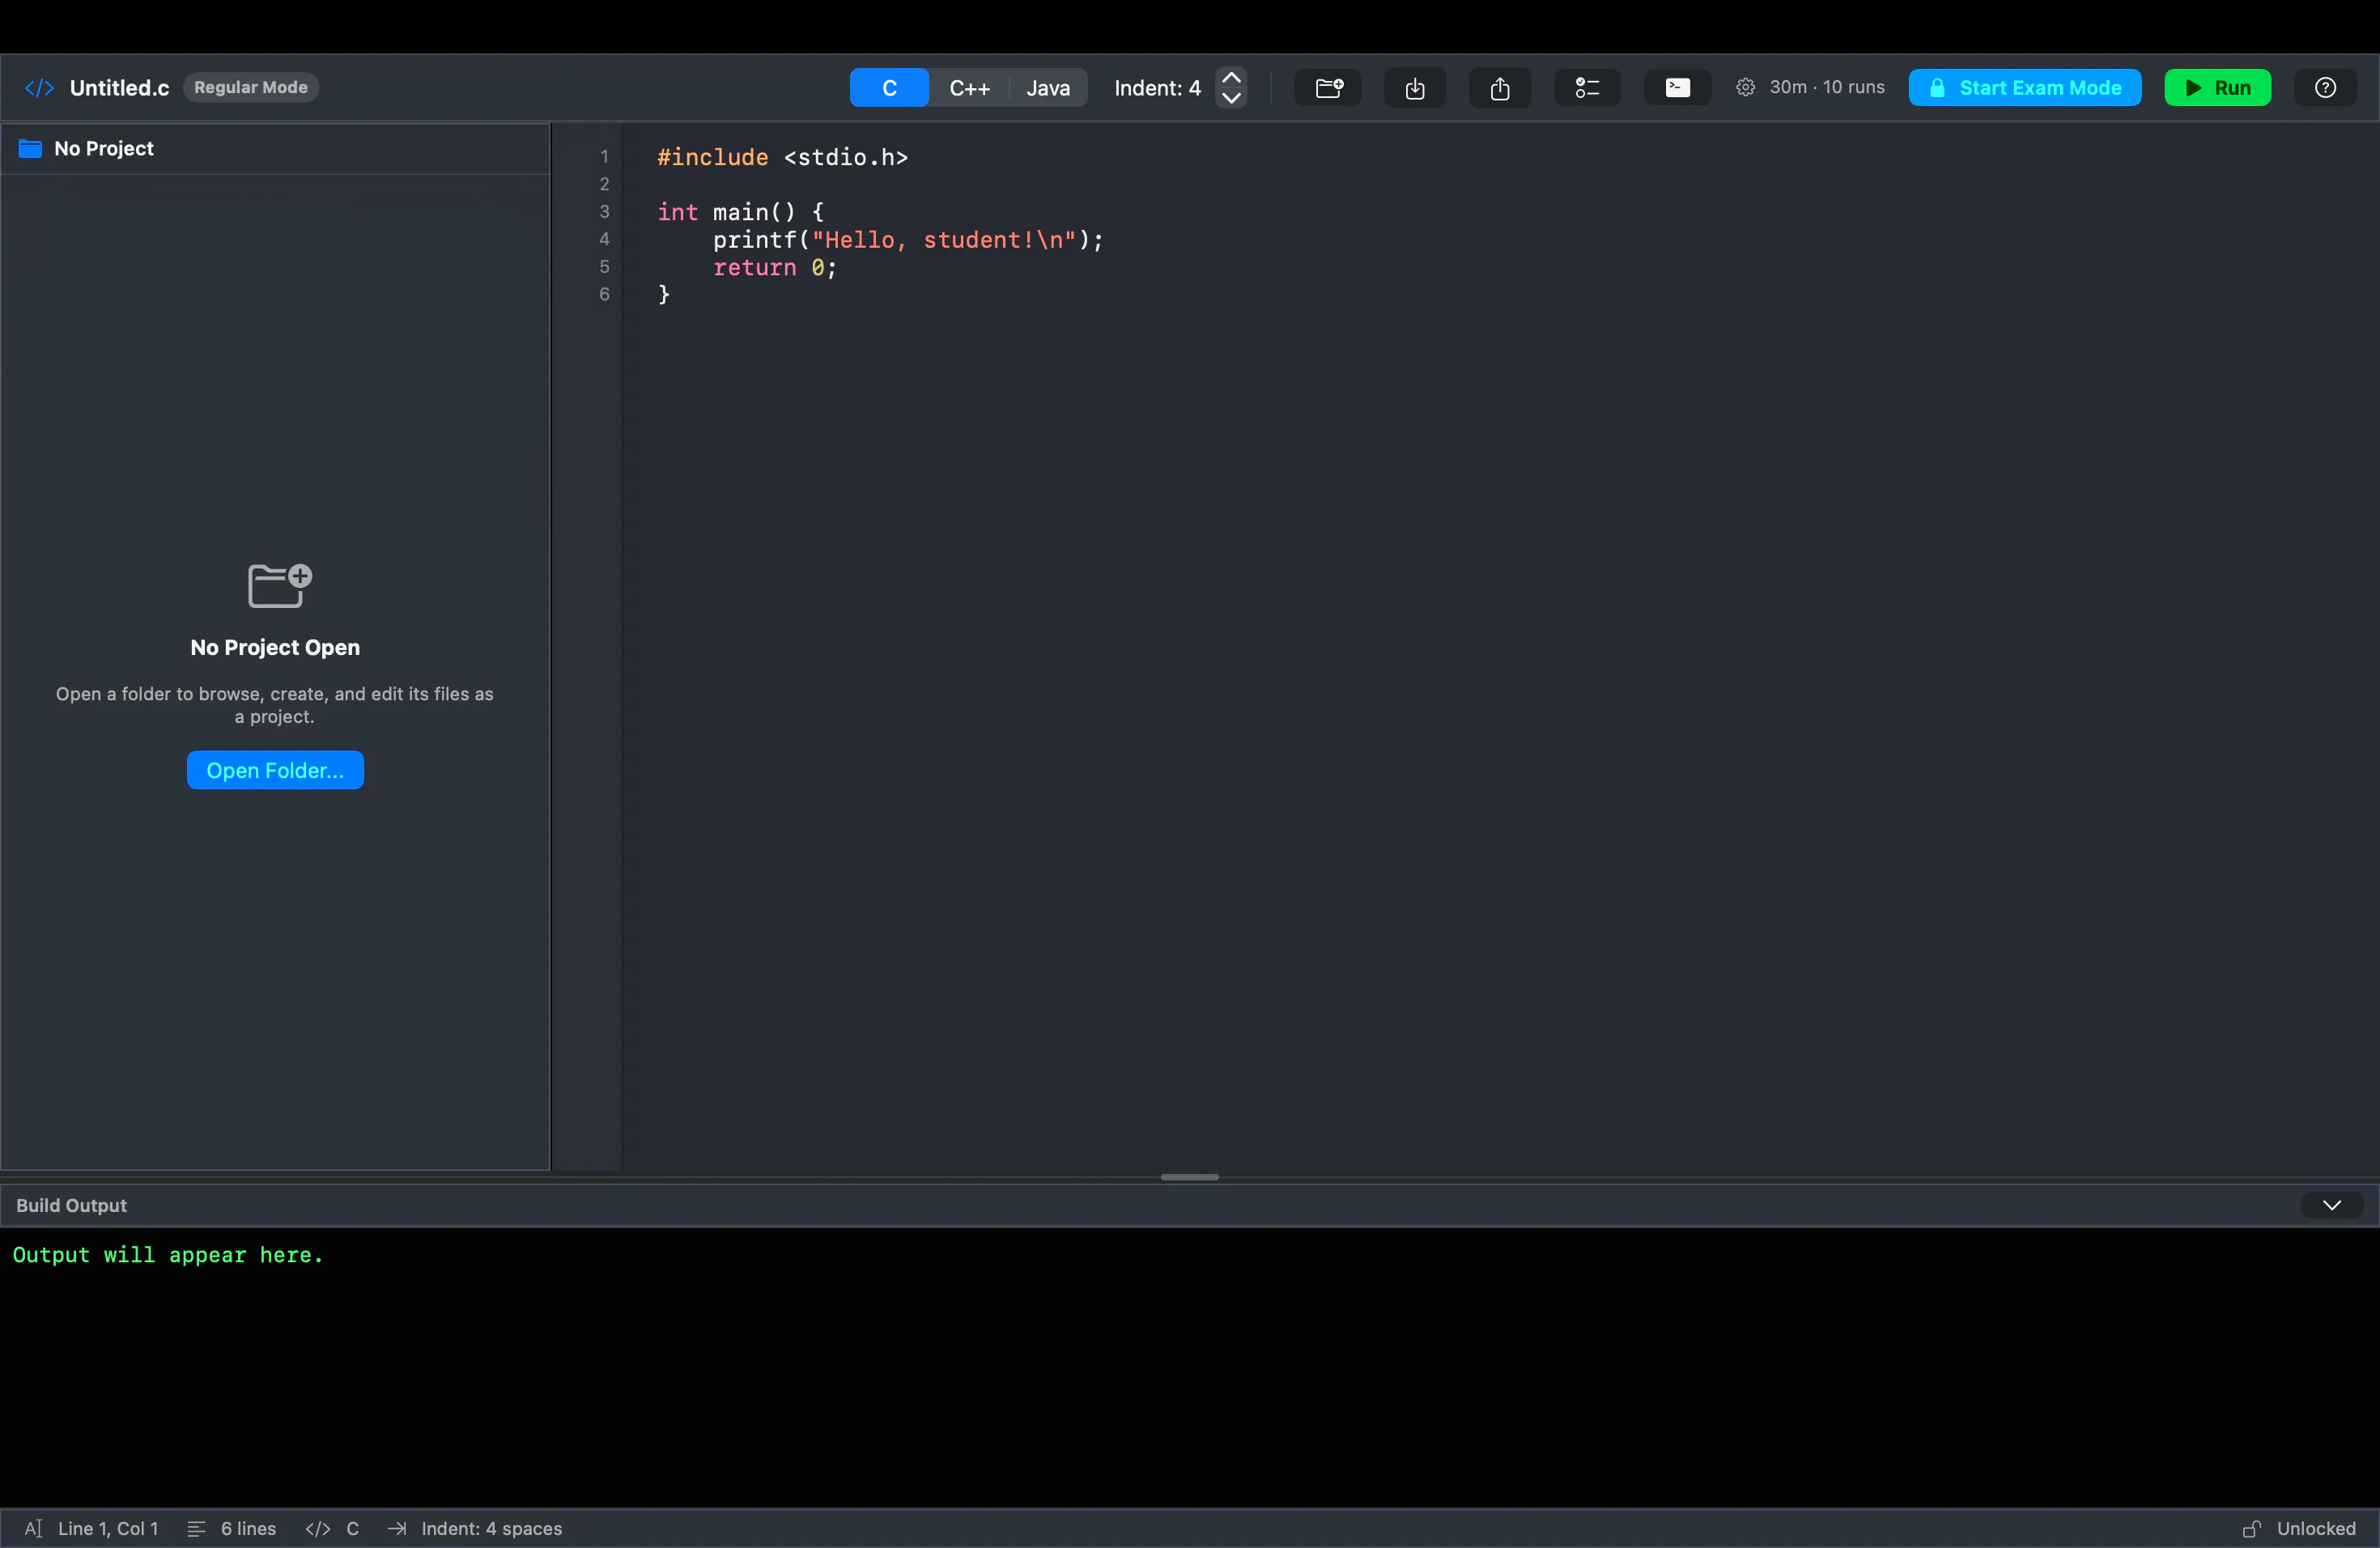Image resolution: width=2380 pixels, height=1548 pixels.
Task: Click line number 6 in the gutter
Action: tap(604, 295)
